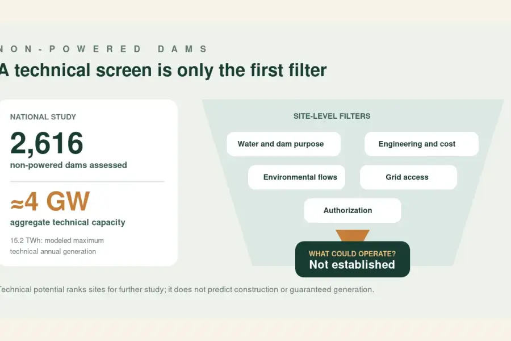This screenshot has width=511, height=341.
Task: Select the "Engineering and cost" filter pill
Action: pos(421,144)
